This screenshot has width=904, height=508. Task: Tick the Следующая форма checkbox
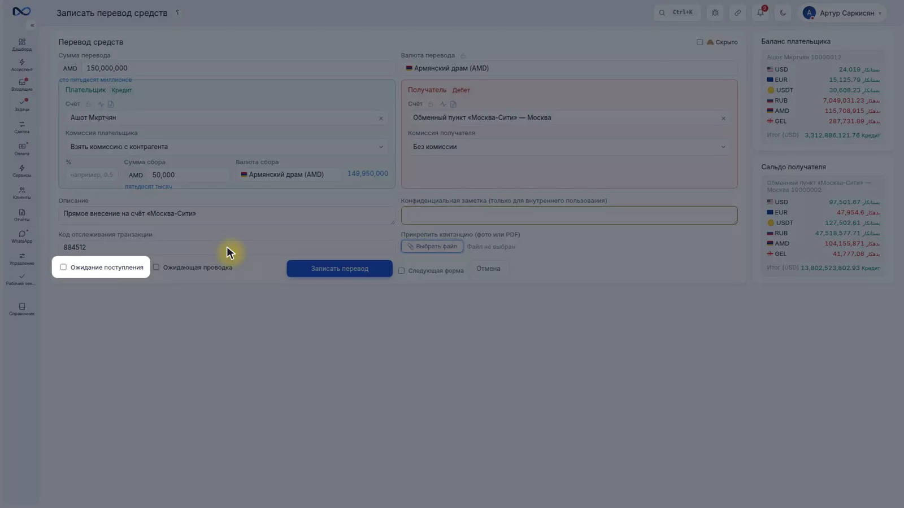click(x=401, y=270)
